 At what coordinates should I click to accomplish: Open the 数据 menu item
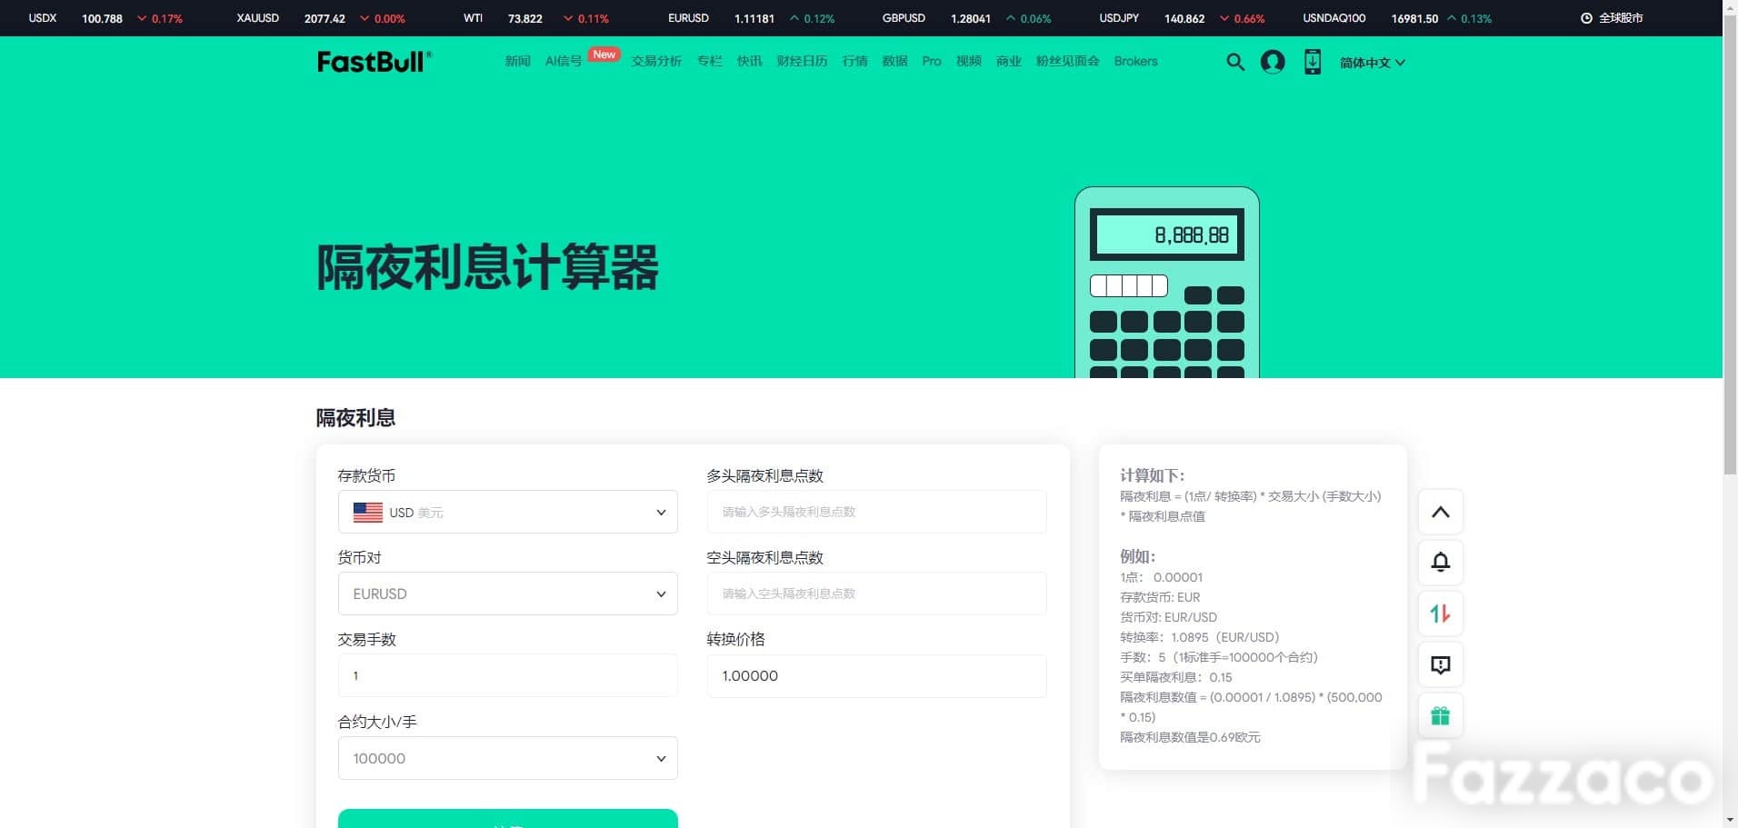pos(894,61)
